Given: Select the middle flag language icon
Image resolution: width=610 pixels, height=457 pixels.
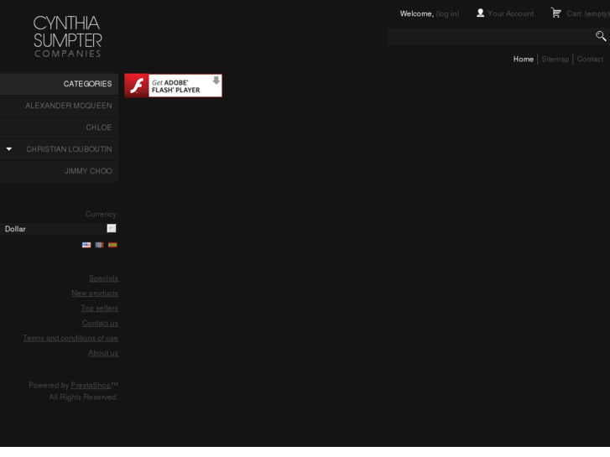Looking at the screenshot, I should [x=100, y=245].
